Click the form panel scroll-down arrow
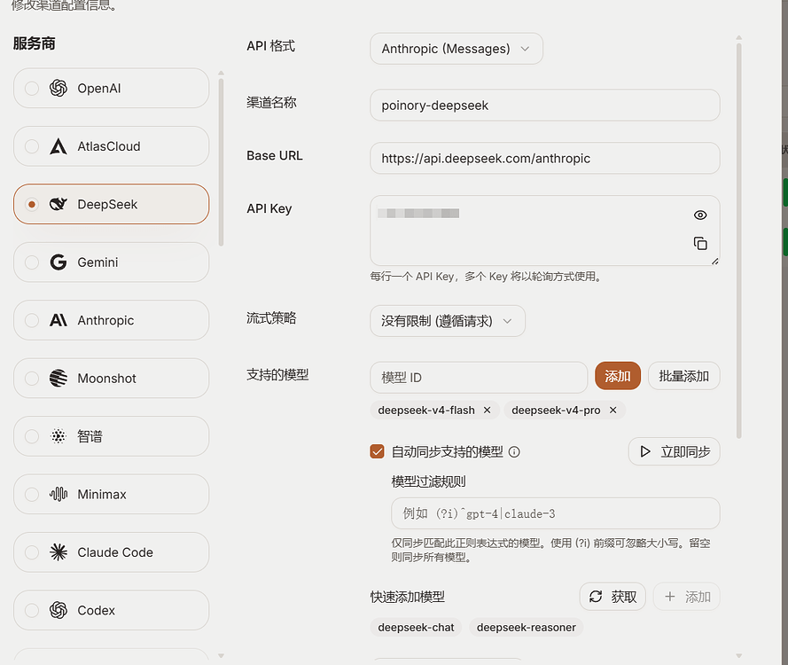This screenshot has width=788, height=665. pyautogui.click(x=738, y=655)
